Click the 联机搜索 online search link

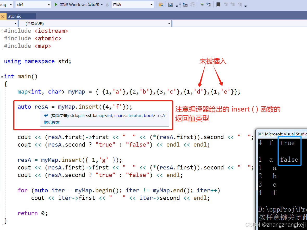pos(52,122)
